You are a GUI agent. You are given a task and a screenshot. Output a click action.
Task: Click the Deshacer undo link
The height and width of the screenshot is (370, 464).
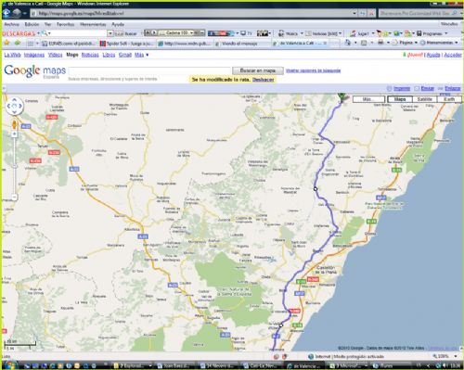coord(264,80)
